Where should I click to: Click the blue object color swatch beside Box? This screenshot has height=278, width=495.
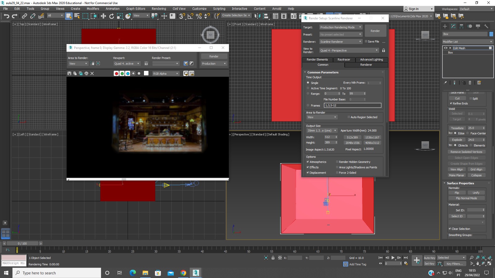pos(491,34)
